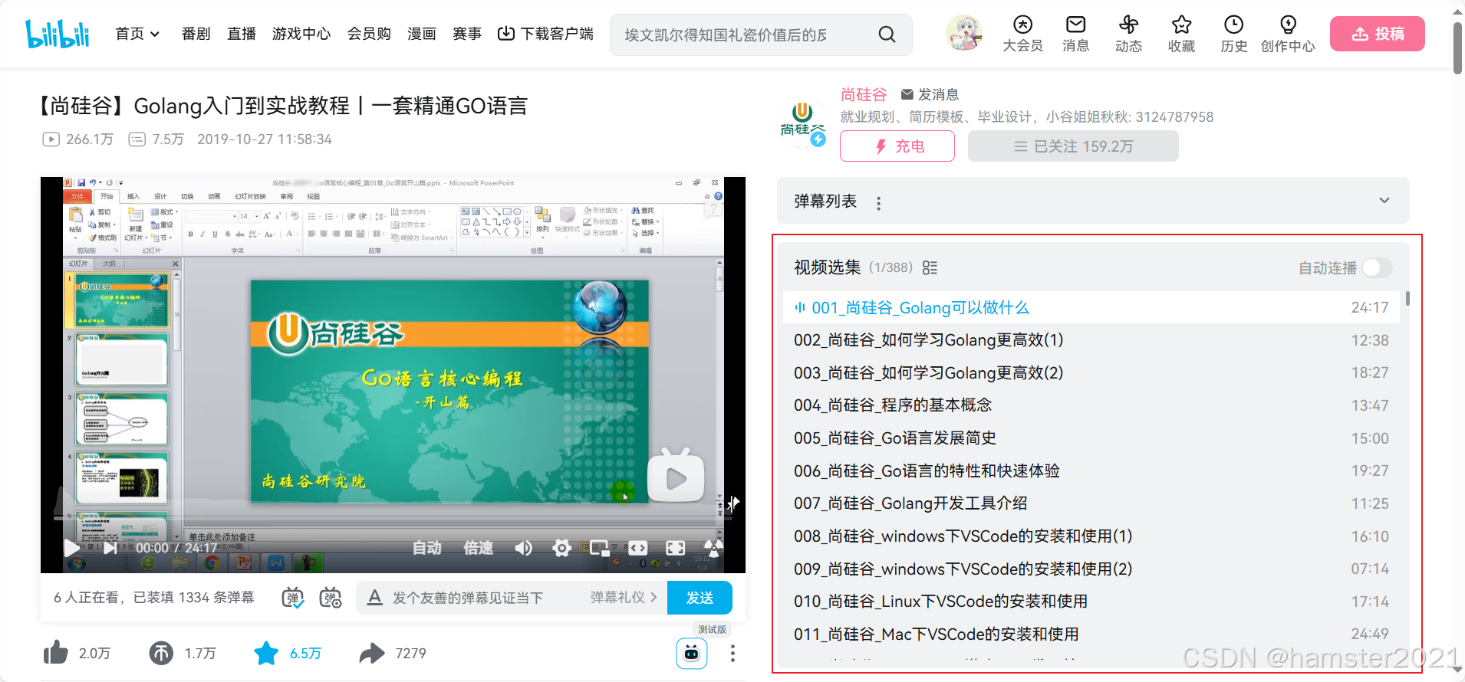Skip to next episode

[110, 548]
